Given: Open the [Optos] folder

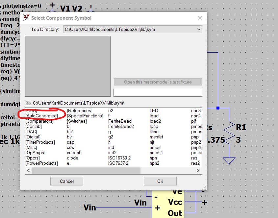Looking at the screenshot, I should click(33, 158).
